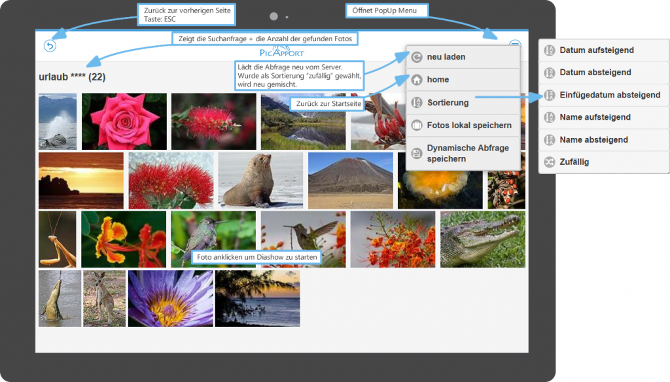This screenshot has width=670, height=382.
Task: Expand the Sortierung submenu
Action: click(448, 103)
